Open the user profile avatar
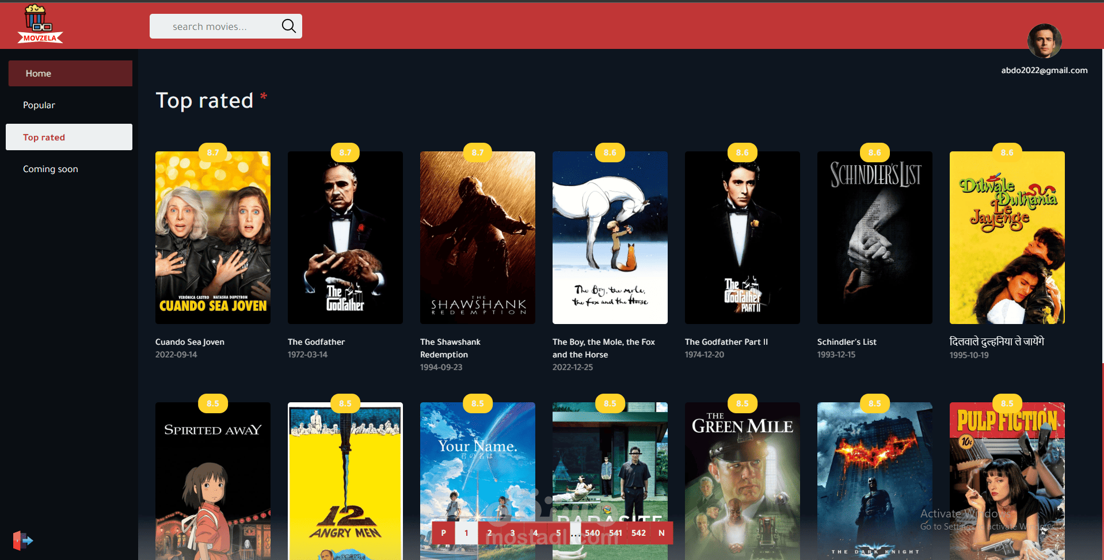The height and width of the screenshot is (560, 1104). coord(1044,41)
